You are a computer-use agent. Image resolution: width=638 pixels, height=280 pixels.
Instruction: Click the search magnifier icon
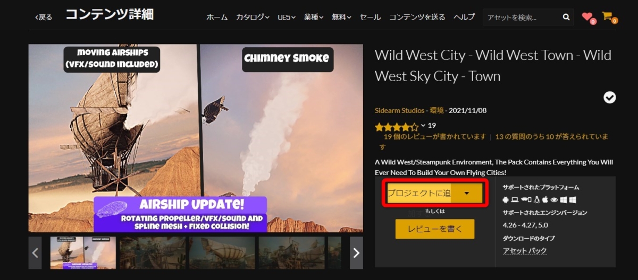[x=566, y=17]
